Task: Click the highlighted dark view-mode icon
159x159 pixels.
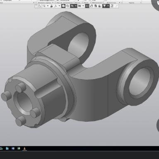Action: pyautogui.click(x=72, y=6)
